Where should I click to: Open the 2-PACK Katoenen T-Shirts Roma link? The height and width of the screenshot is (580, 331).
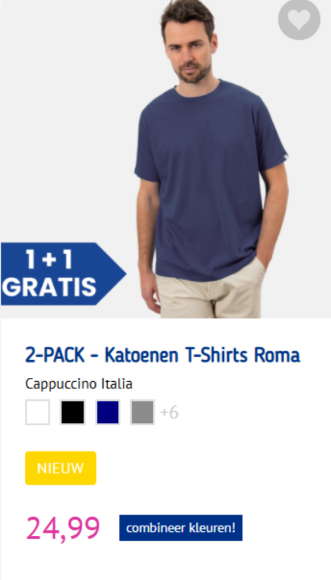[x=163, y=356]
